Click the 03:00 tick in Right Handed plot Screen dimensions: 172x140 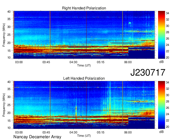(x=19, y=62)
